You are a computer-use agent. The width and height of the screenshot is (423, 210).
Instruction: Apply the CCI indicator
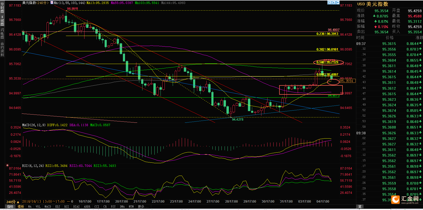97,207
